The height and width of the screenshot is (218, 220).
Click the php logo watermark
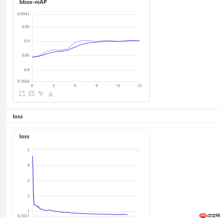click(x=203, y=215)
